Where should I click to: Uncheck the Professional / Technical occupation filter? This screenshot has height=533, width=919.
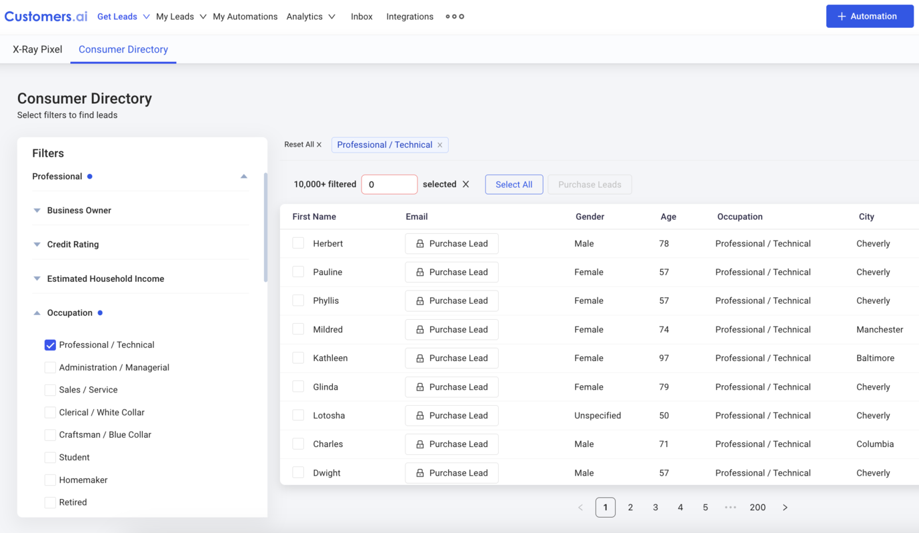(x=50, y=344)
